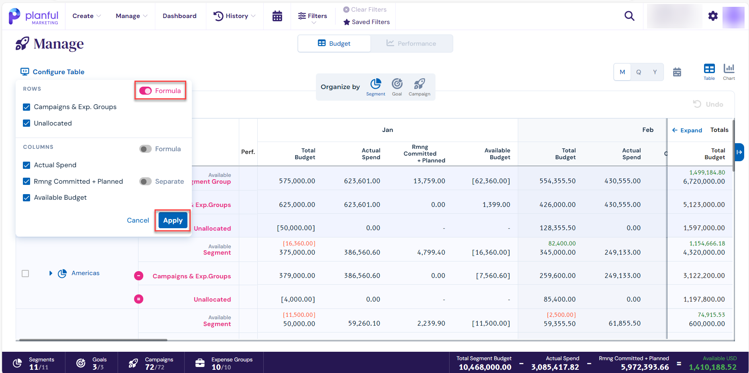Click the horizontal table scrollbar

point(93,340)
